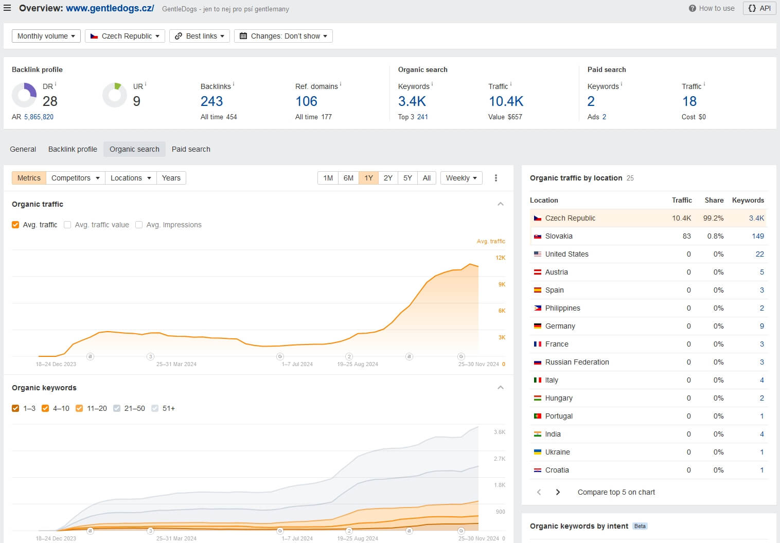Open the Czech Republic country dropdown
780x543 pixels.
pos(125,36)
